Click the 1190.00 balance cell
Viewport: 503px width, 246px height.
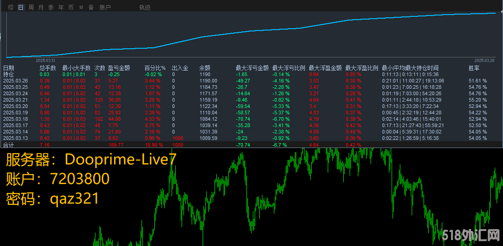point(208,81)
